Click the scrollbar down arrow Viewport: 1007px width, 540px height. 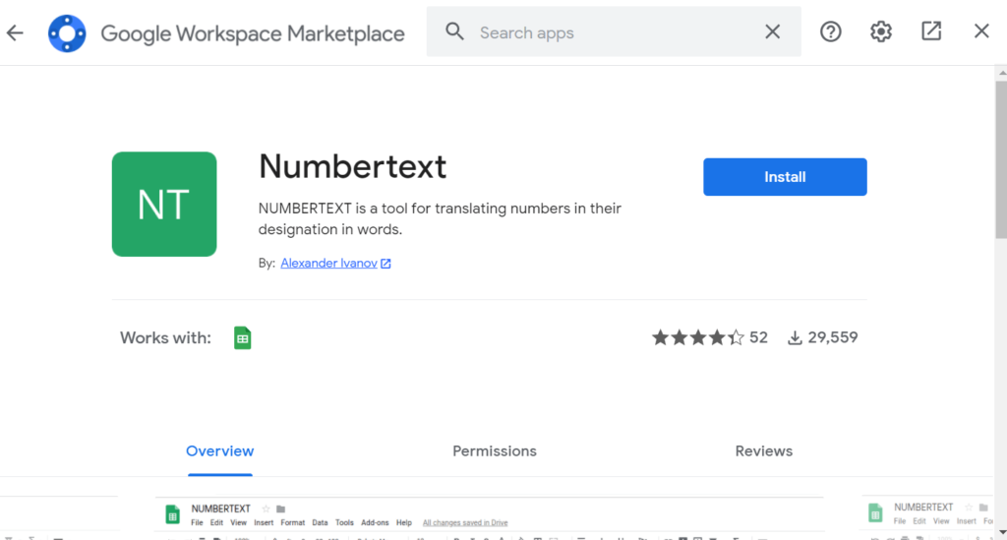pyautogui.click(x=1001, y=533)
